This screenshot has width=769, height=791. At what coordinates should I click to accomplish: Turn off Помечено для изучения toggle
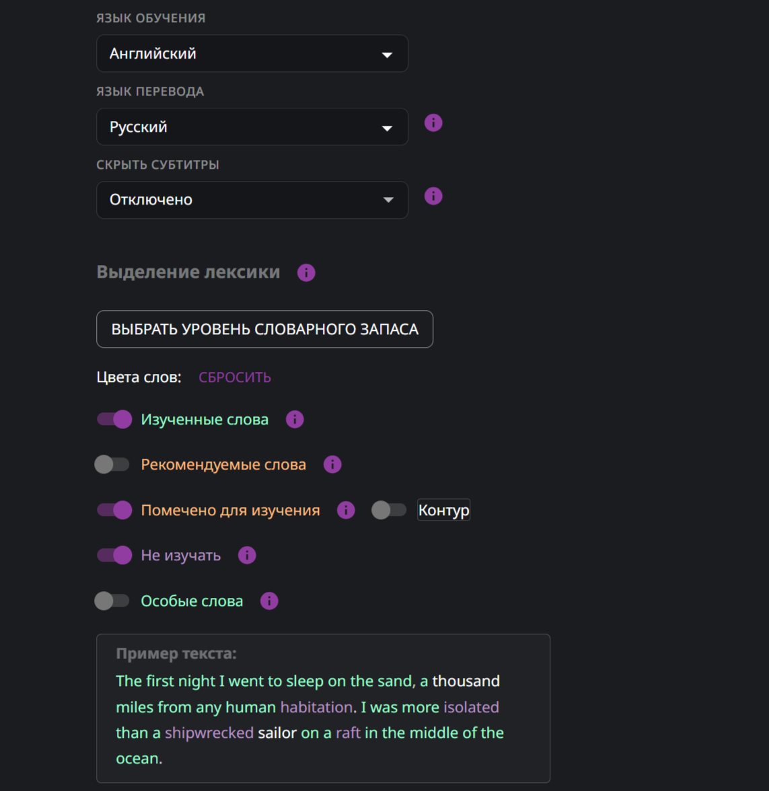[114, 511]
